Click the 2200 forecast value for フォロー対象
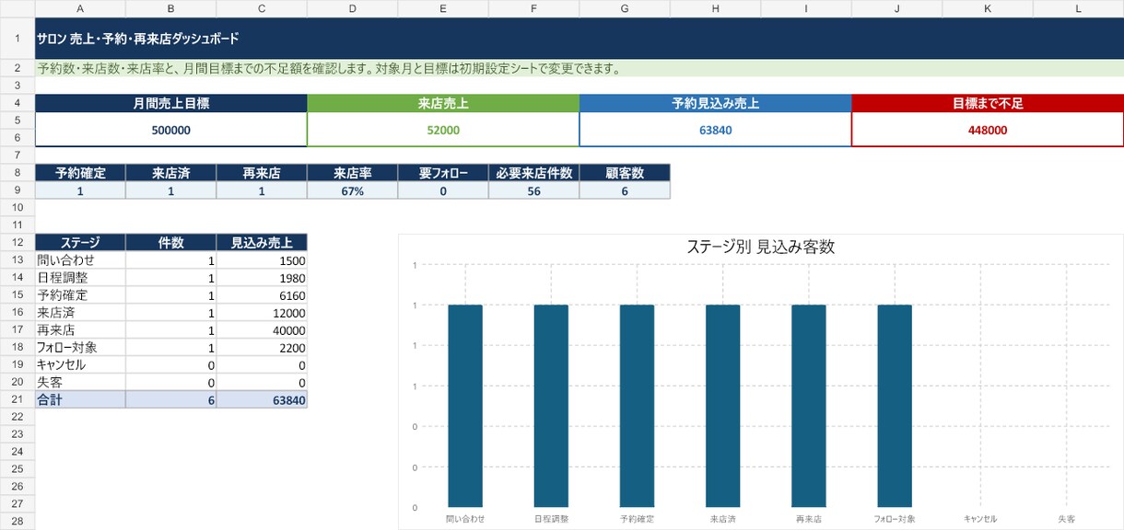Screen dimensions: 1124x530 pos(262,348)
